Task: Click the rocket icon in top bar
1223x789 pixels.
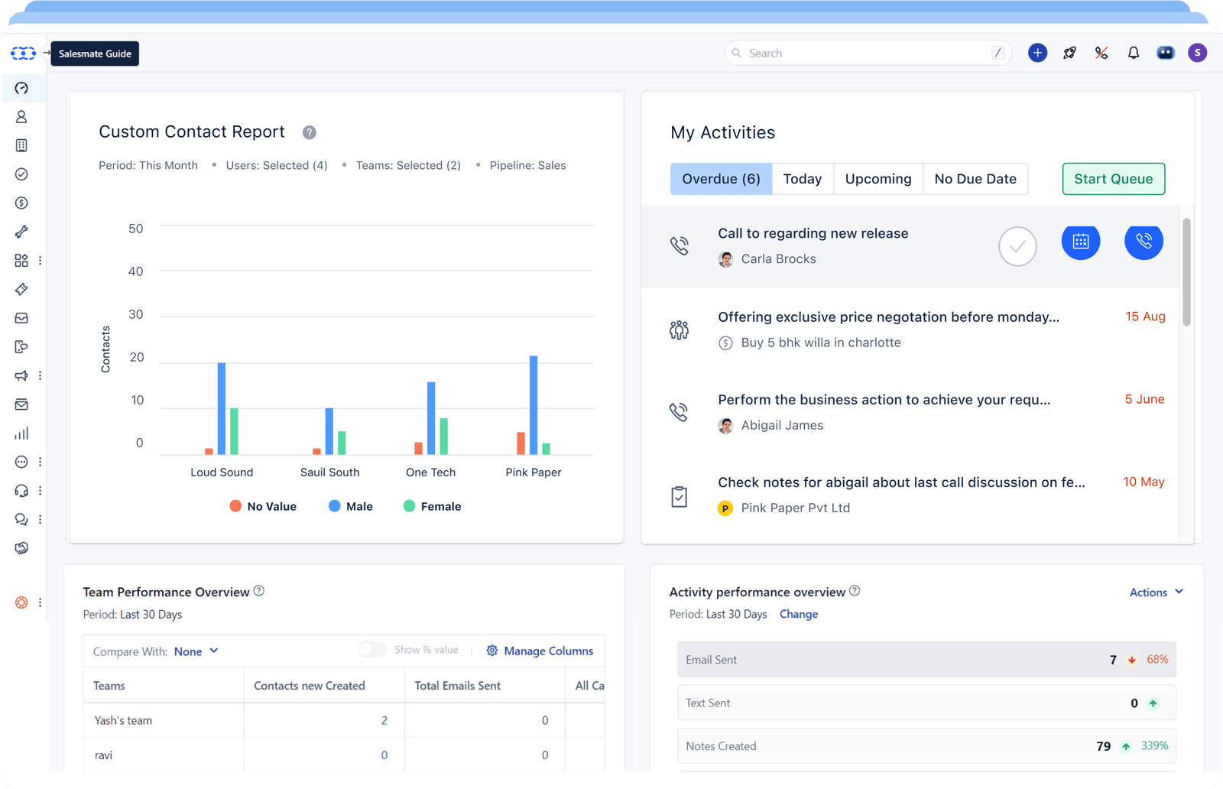Action: pos(1069,53)
